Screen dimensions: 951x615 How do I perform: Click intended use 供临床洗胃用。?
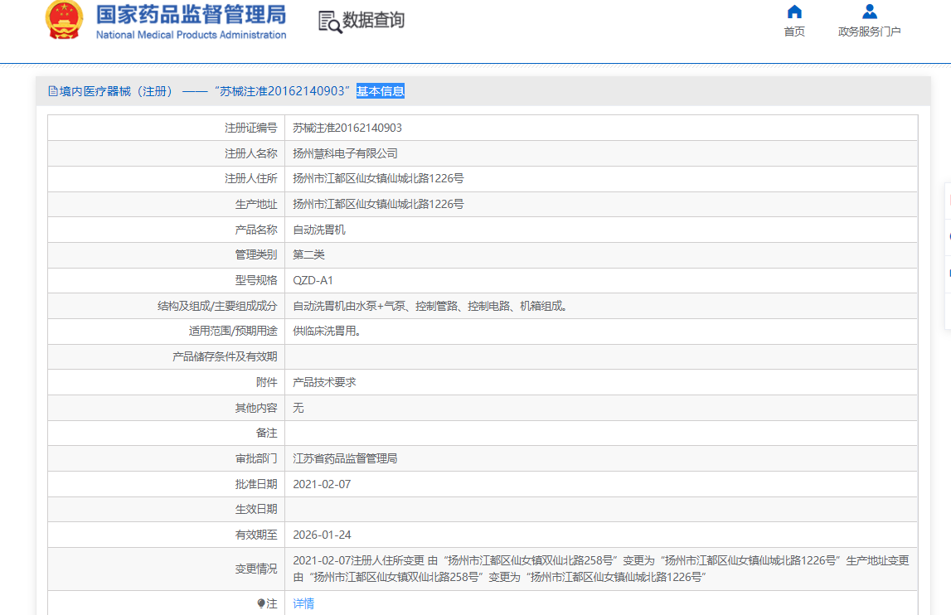(x=327, y=332)
